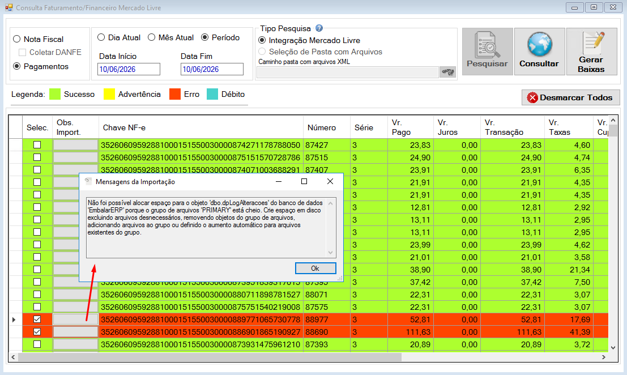Click the Série column header
The image size is (627, 375).
[369, 127]
